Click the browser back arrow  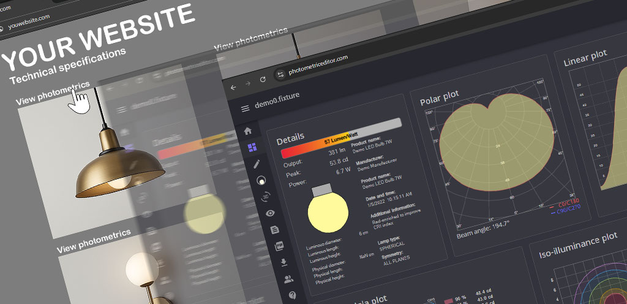point(233,87)
